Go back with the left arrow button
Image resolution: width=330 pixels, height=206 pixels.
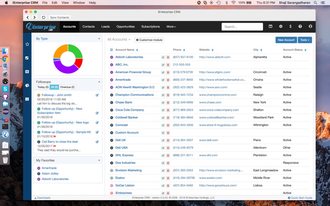[28, 17]
